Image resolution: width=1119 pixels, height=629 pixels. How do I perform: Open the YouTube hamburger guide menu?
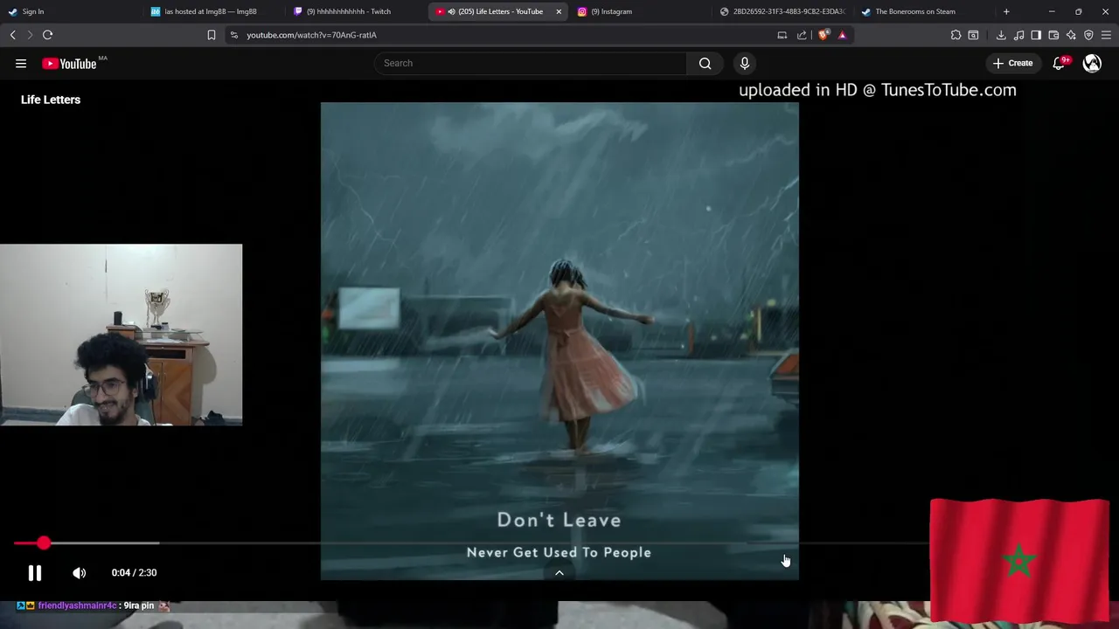coord(21,63)
